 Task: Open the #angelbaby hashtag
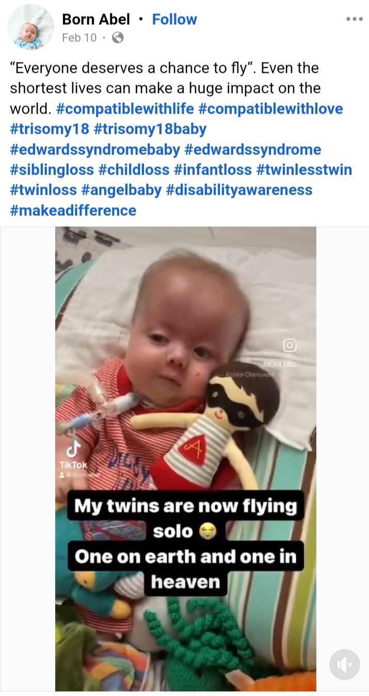coord(121,190)
